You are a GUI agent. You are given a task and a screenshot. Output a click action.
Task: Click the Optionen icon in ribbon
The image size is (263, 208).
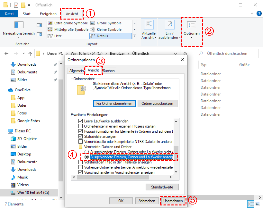192,25
